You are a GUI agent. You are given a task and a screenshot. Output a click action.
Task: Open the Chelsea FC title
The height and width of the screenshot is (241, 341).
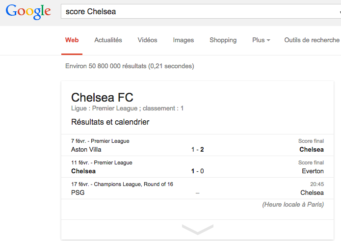pos(102,97)
